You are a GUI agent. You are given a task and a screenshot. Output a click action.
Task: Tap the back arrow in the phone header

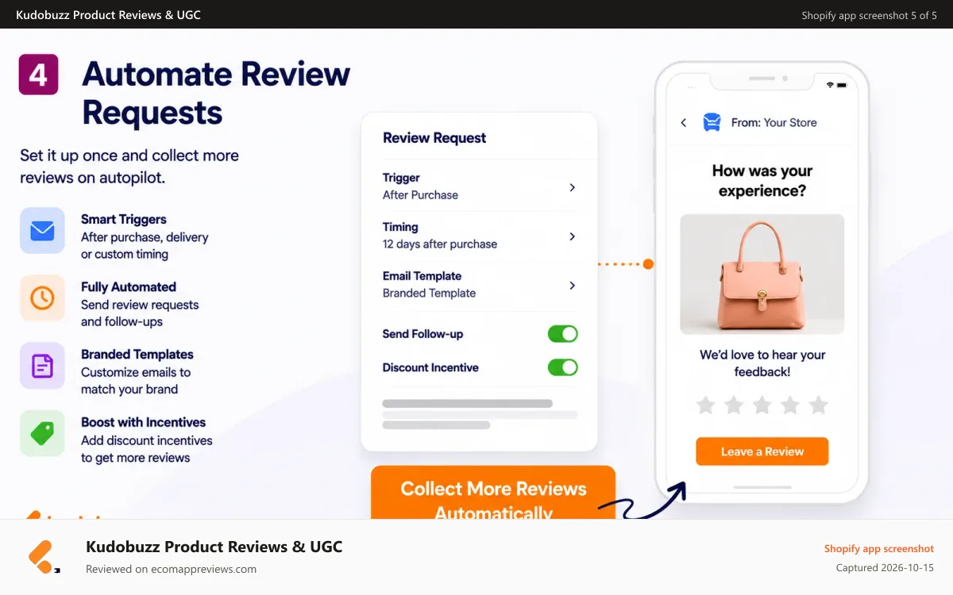pos(683,122)
